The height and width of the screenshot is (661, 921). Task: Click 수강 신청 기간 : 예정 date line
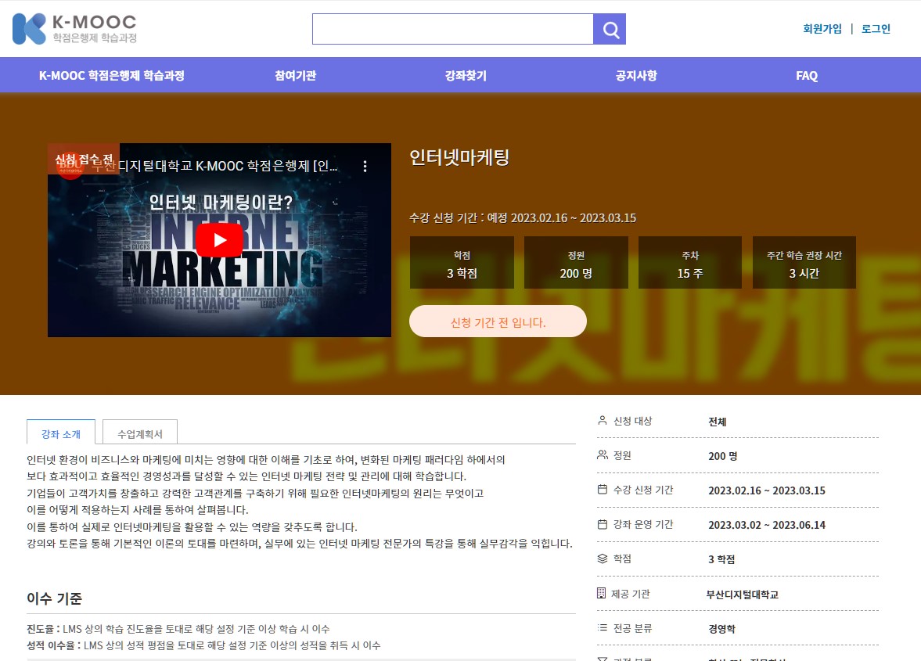(523, 217)
